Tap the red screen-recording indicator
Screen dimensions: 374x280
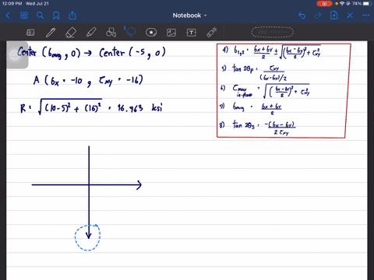click(x=324, y=4)
